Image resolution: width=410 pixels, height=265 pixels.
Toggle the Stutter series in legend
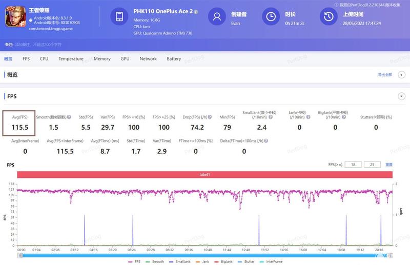click(246, 261)
